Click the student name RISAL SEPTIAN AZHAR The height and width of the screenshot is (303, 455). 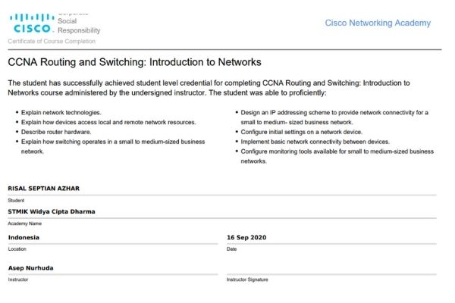click(43, 189)
